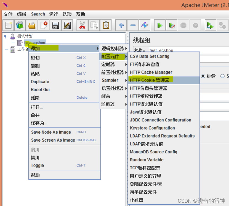This screenshot has width=229, height=206.
Task: Collapse the 测试计划 tree node
Action: coord(5,36)
